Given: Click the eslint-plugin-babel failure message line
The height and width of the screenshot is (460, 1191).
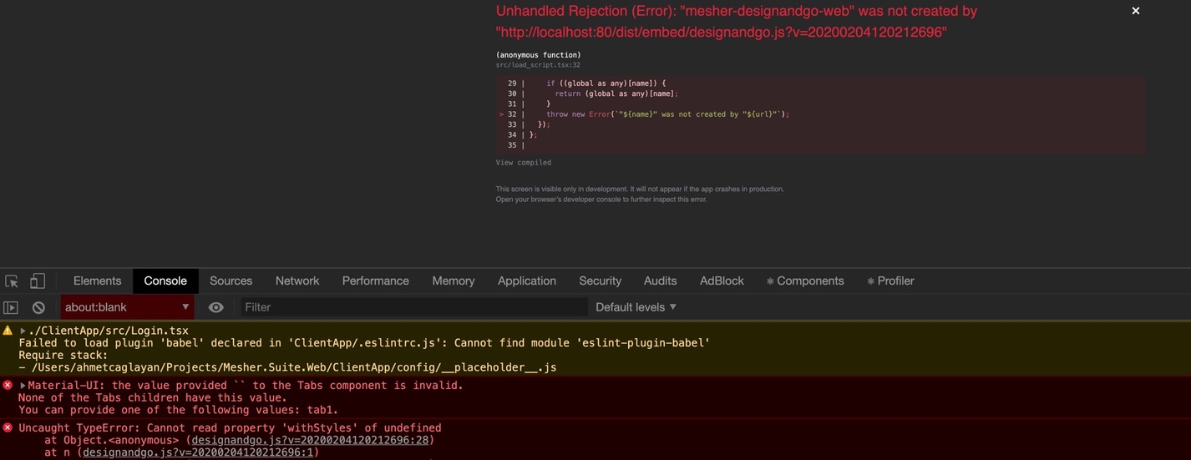Looking at the screenshot, I should point(364,343).
